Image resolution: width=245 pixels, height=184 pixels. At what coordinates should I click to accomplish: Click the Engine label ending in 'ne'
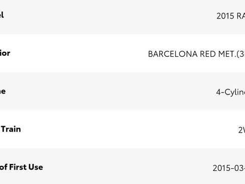point(3,91)
